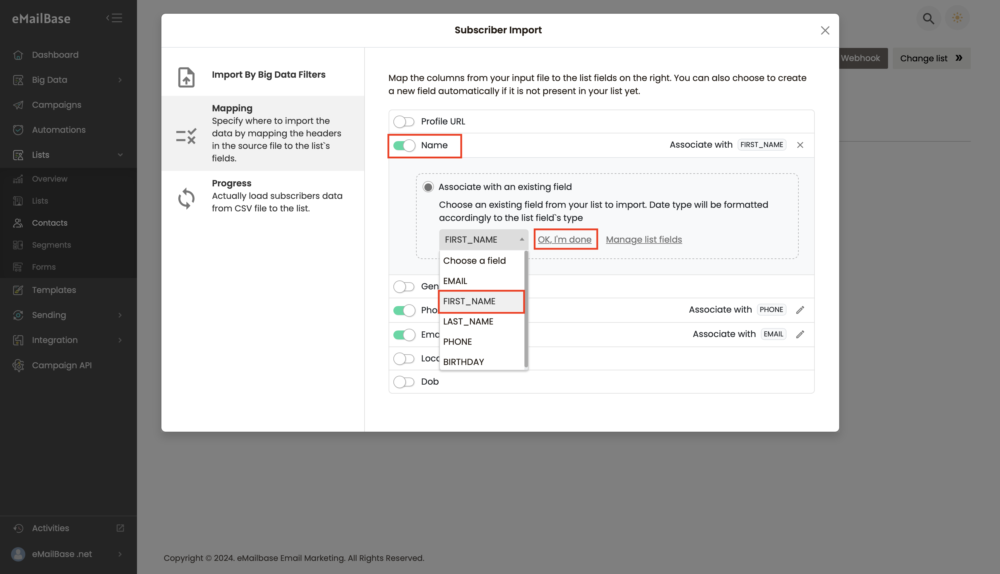Image resolution: width=1000 pixels, height=574 pixels.
Task: Open Activities external link icon
Action: click(120, 528)
